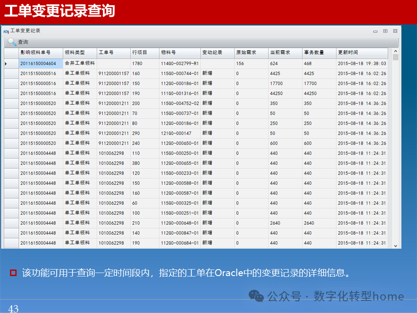Click material number 112G0-000648-01

click(179, 223)
